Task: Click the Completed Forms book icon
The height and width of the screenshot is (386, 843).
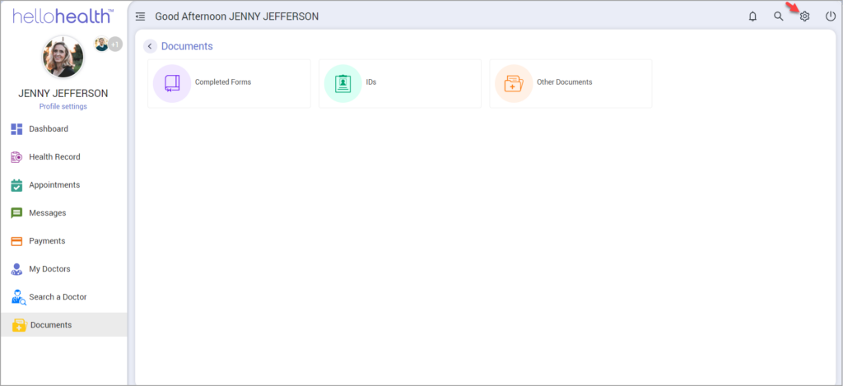Action: pyautogui.click(x=172, y=83)
